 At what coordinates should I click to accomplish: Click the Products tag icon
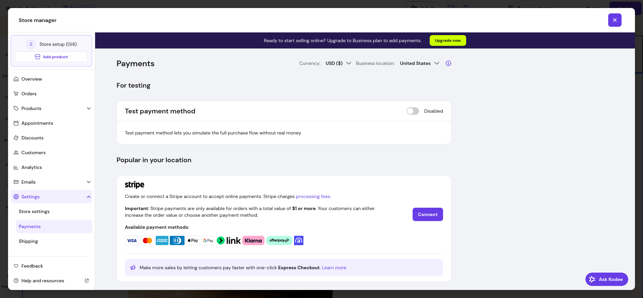[16, 108]
